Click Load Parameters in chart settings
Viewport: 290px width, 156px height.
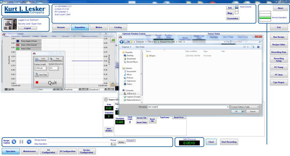41,59
